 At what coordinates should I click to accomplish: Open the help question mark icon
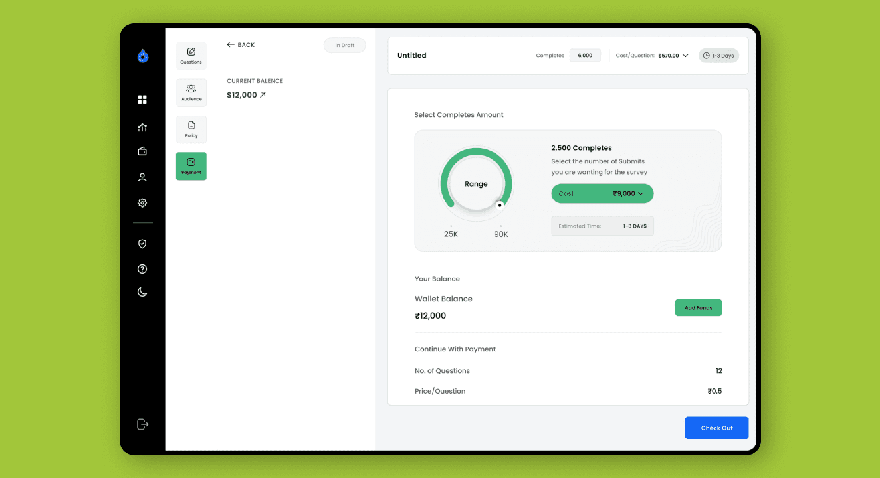click(142, 269)
